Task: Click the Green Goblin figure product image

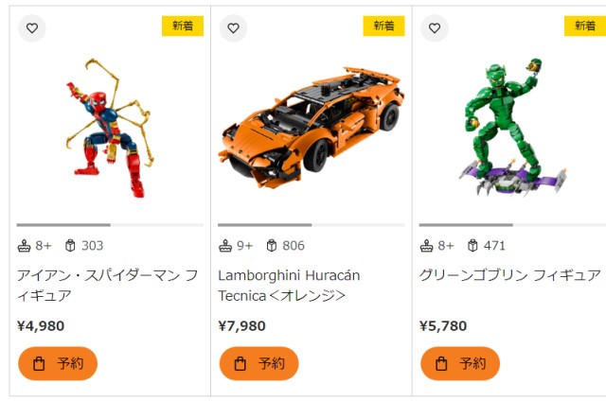Action: (x=513, y=128)
